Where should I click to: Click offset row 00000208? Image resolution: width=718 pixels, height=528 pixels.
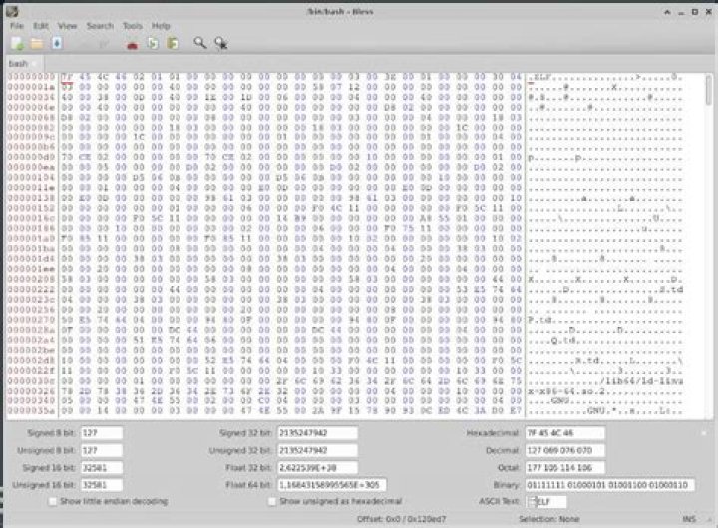click(31, 279)
